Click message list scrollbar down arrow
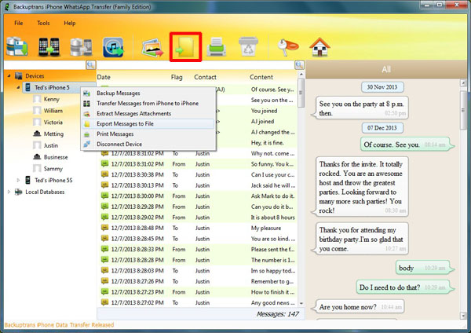Screen dimensions: 471x333 click(x=301, y=303)
